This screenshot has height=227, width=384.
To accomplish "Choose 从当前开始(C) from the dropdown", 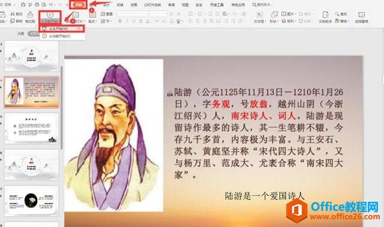I will click(x=62, y=36).
